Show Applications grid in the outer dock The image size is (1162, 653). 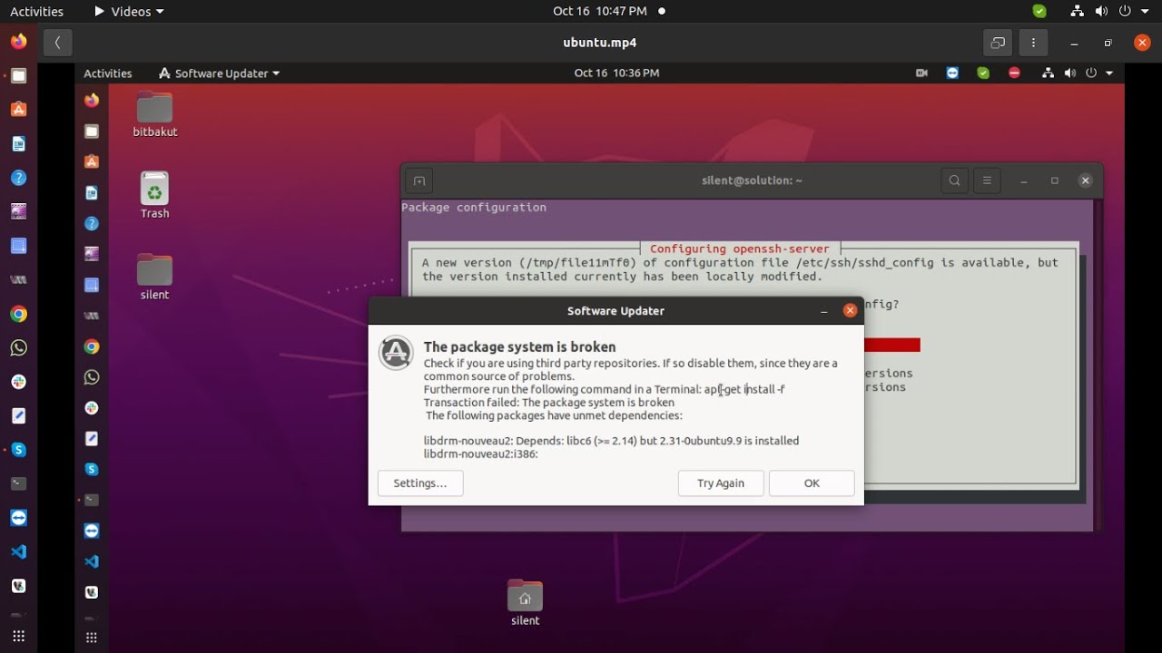[18, 636]
